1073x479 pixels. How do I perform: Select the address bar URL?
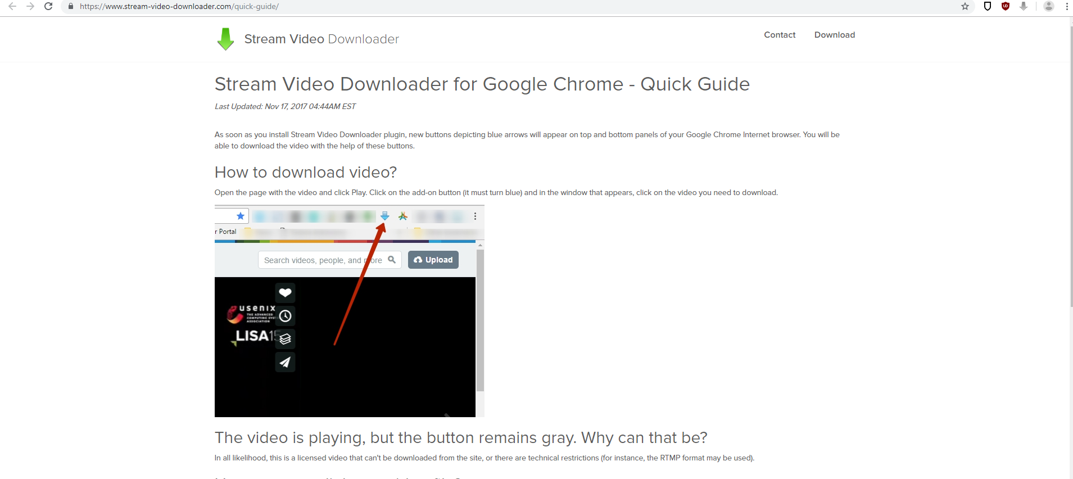179,6
